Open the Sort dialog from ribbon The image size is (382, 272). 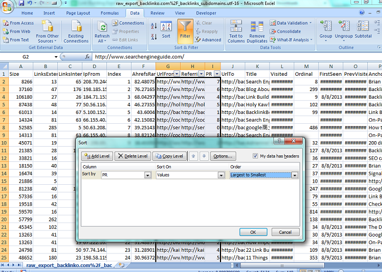[x=166, y=31]
